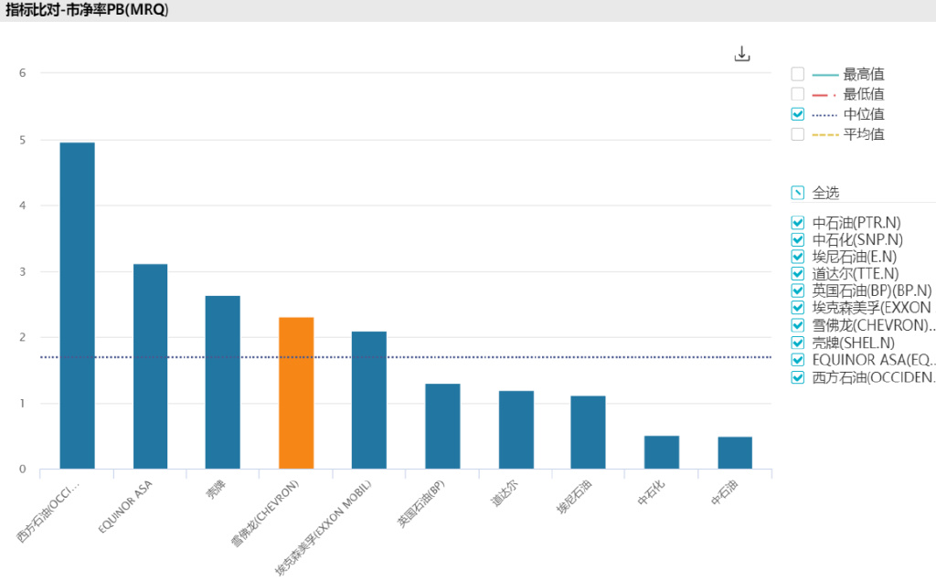Uncheck 中石化(SNP.N) in the legend
936x581 pixels.
click(797, 239)
